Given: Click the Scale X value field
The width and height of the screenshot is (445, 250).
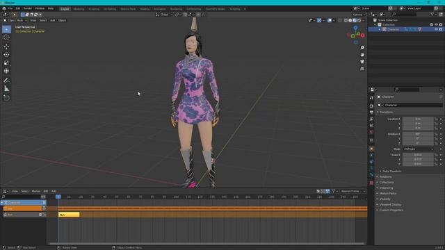Looking at the screenshot, I should [x=418, y=155].
